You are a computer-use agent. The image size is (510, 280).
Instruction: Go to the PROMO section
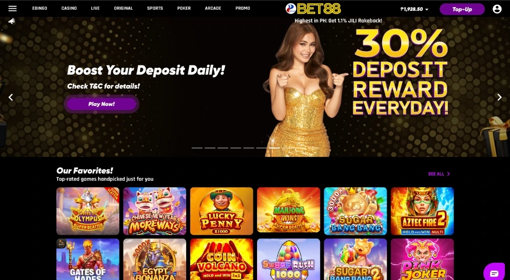pos(243,9)
